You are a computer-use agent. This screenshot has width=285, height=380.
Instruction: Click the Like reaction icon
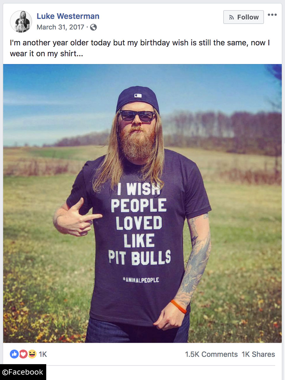click(14, 354)
